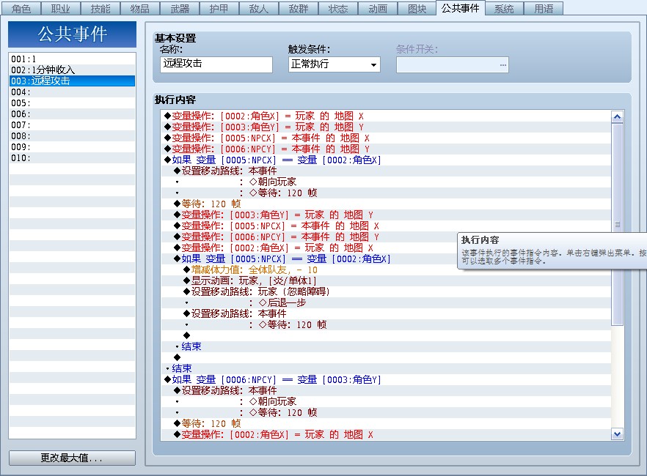Select empty common event 005

pos(72,103)
